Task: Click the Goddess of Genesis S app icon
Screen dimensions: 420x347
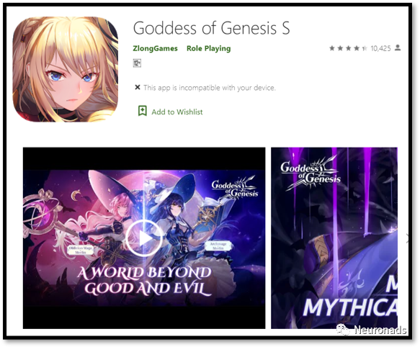Action: tap(66, 69)
